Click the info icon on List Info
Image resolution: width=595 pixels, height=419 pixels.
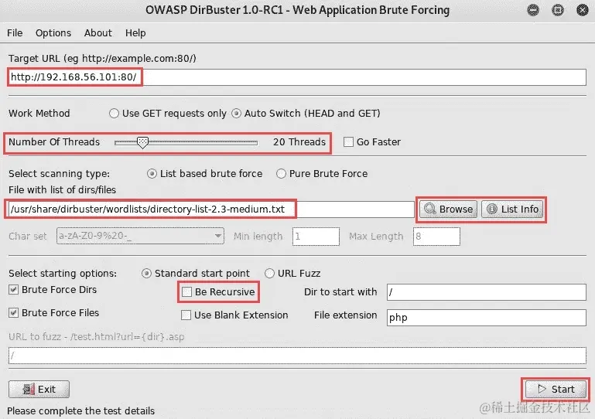tap(492, 209)
